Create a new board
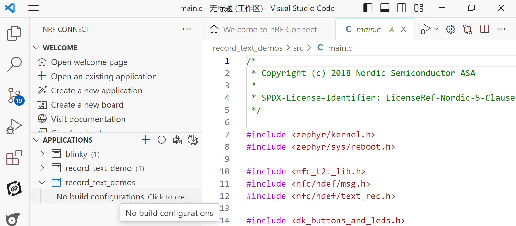Viewport: 516px width, 226px height. coord(87,105)
